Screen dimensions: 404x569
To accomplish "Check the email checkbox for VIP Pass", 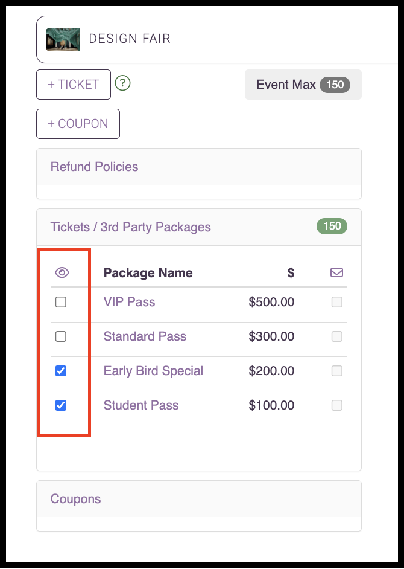I will click(x=336, y=302).
